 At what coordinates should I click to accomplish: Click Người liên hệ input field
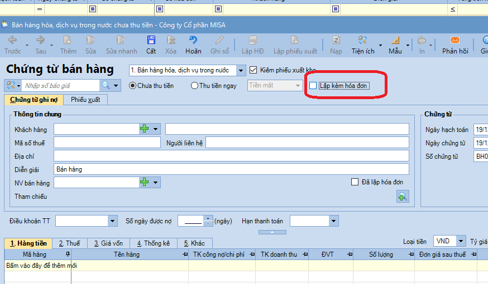[307, 143]
